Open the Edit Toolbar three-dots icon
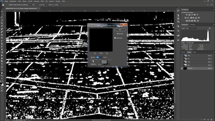This screenshot has width=215, height=121. 2,79
